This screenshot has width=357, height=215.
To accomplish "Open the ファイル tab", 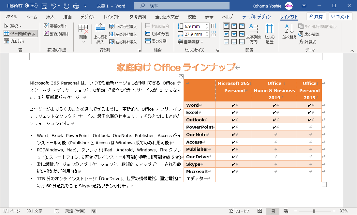I will pos(11,17).
